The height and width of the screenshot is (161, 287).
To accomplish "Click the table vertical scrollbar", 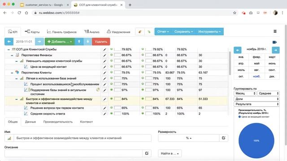I will click(230, 63).
